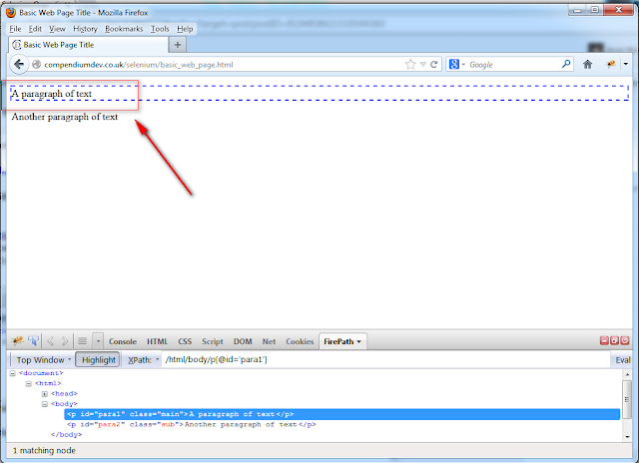
Task: Click the browser Back arrow button
Action: pyautogui.click(x=19, y=64)
